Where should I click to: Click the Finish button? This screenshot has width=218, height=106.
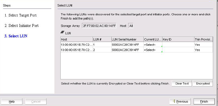[204, 101]
